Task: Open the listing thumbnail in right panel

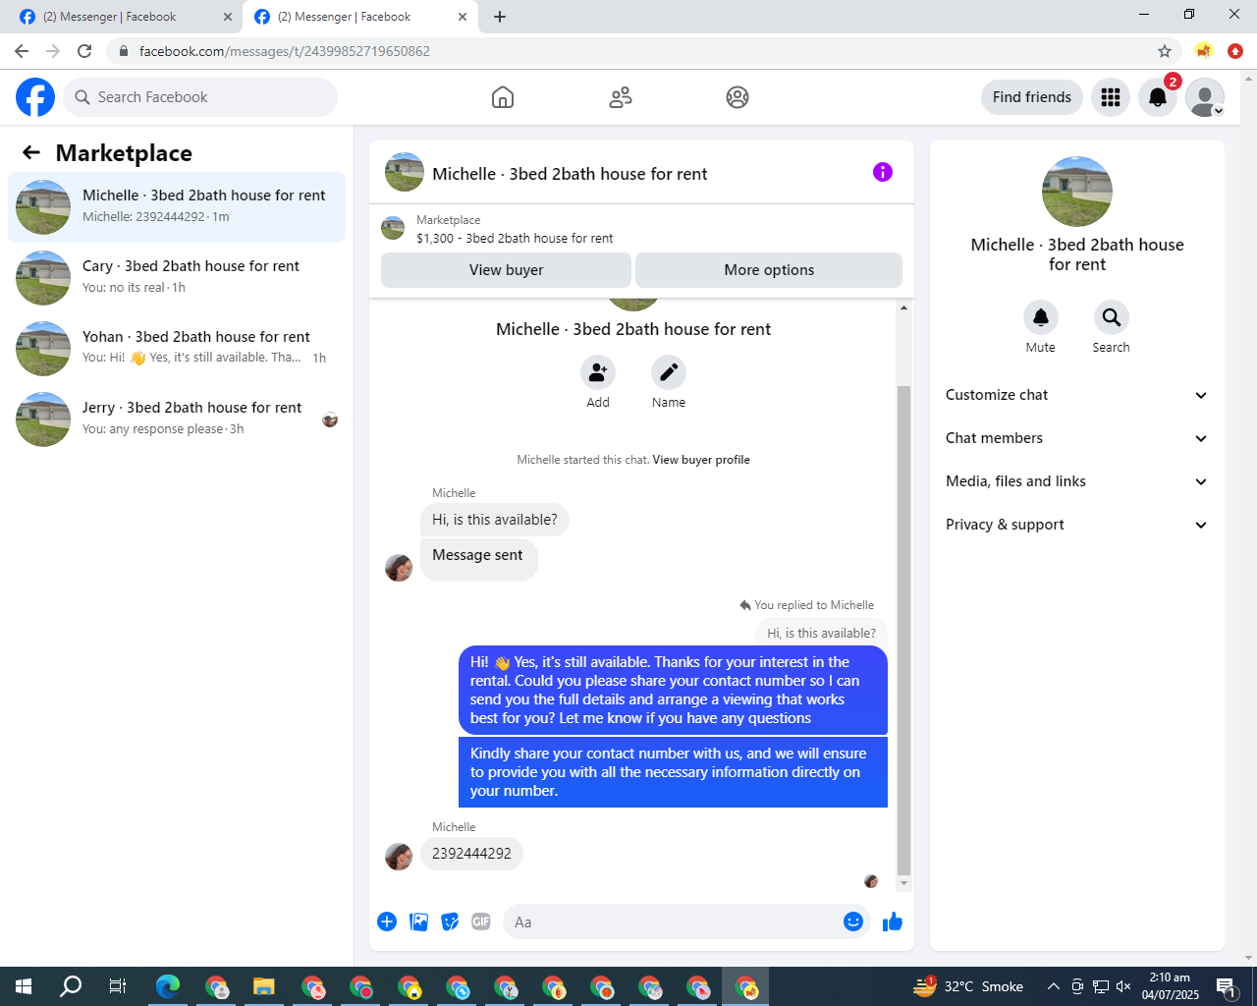Action: tap(1077, 192)
